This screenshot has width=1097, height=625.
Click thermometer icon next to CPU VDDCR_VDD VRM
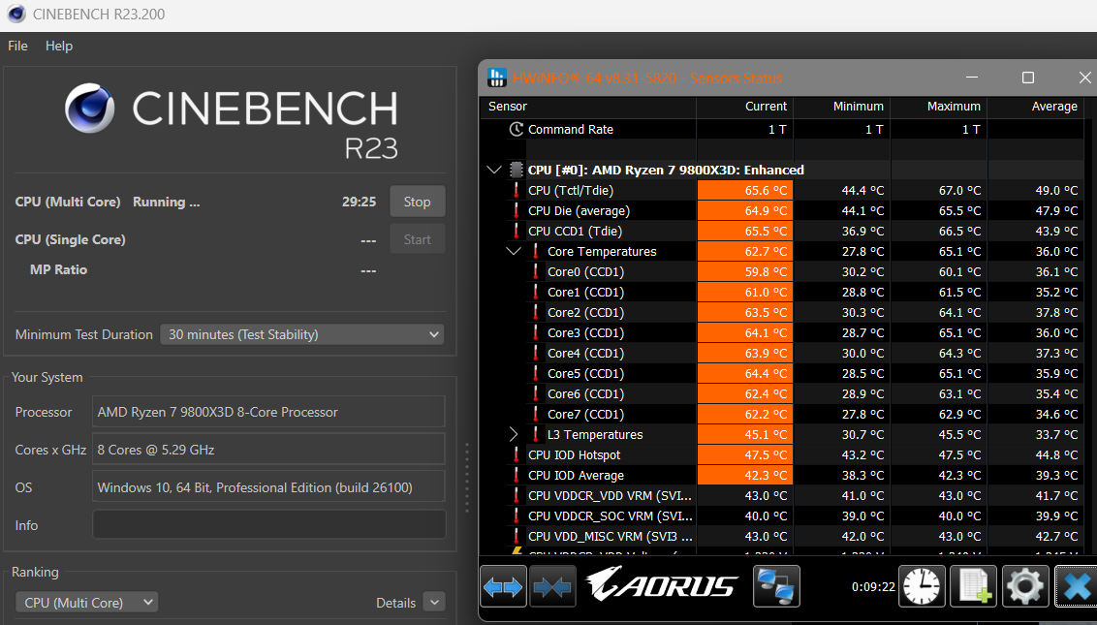[517, 495]
